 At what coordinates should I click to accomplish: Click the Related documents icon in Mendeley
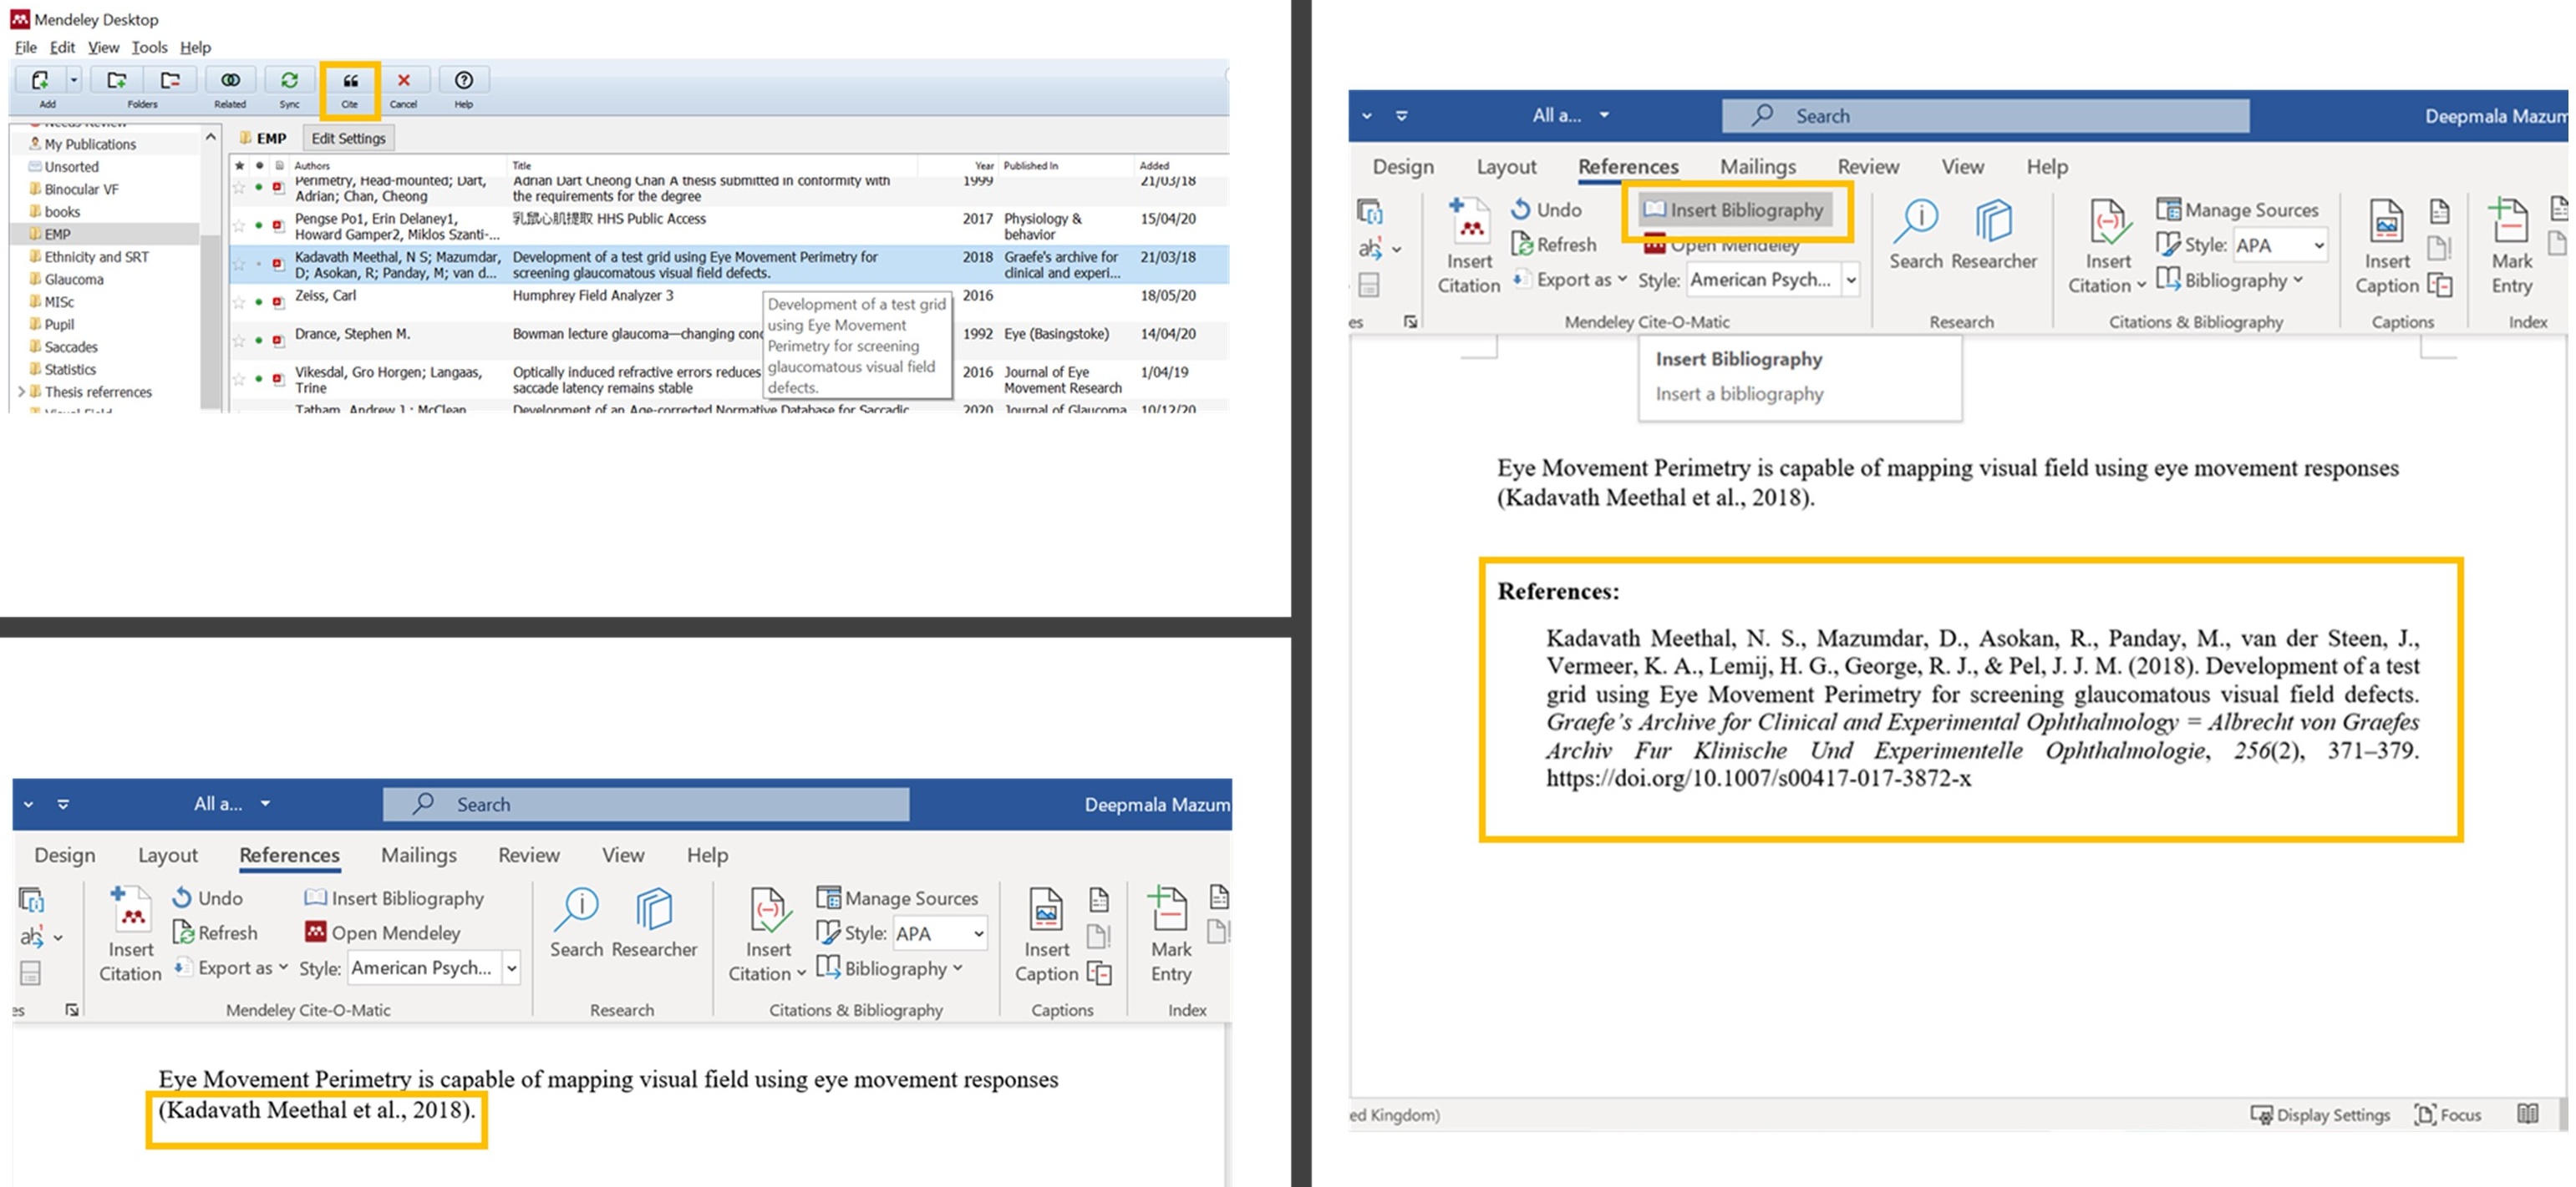point(230,80)
